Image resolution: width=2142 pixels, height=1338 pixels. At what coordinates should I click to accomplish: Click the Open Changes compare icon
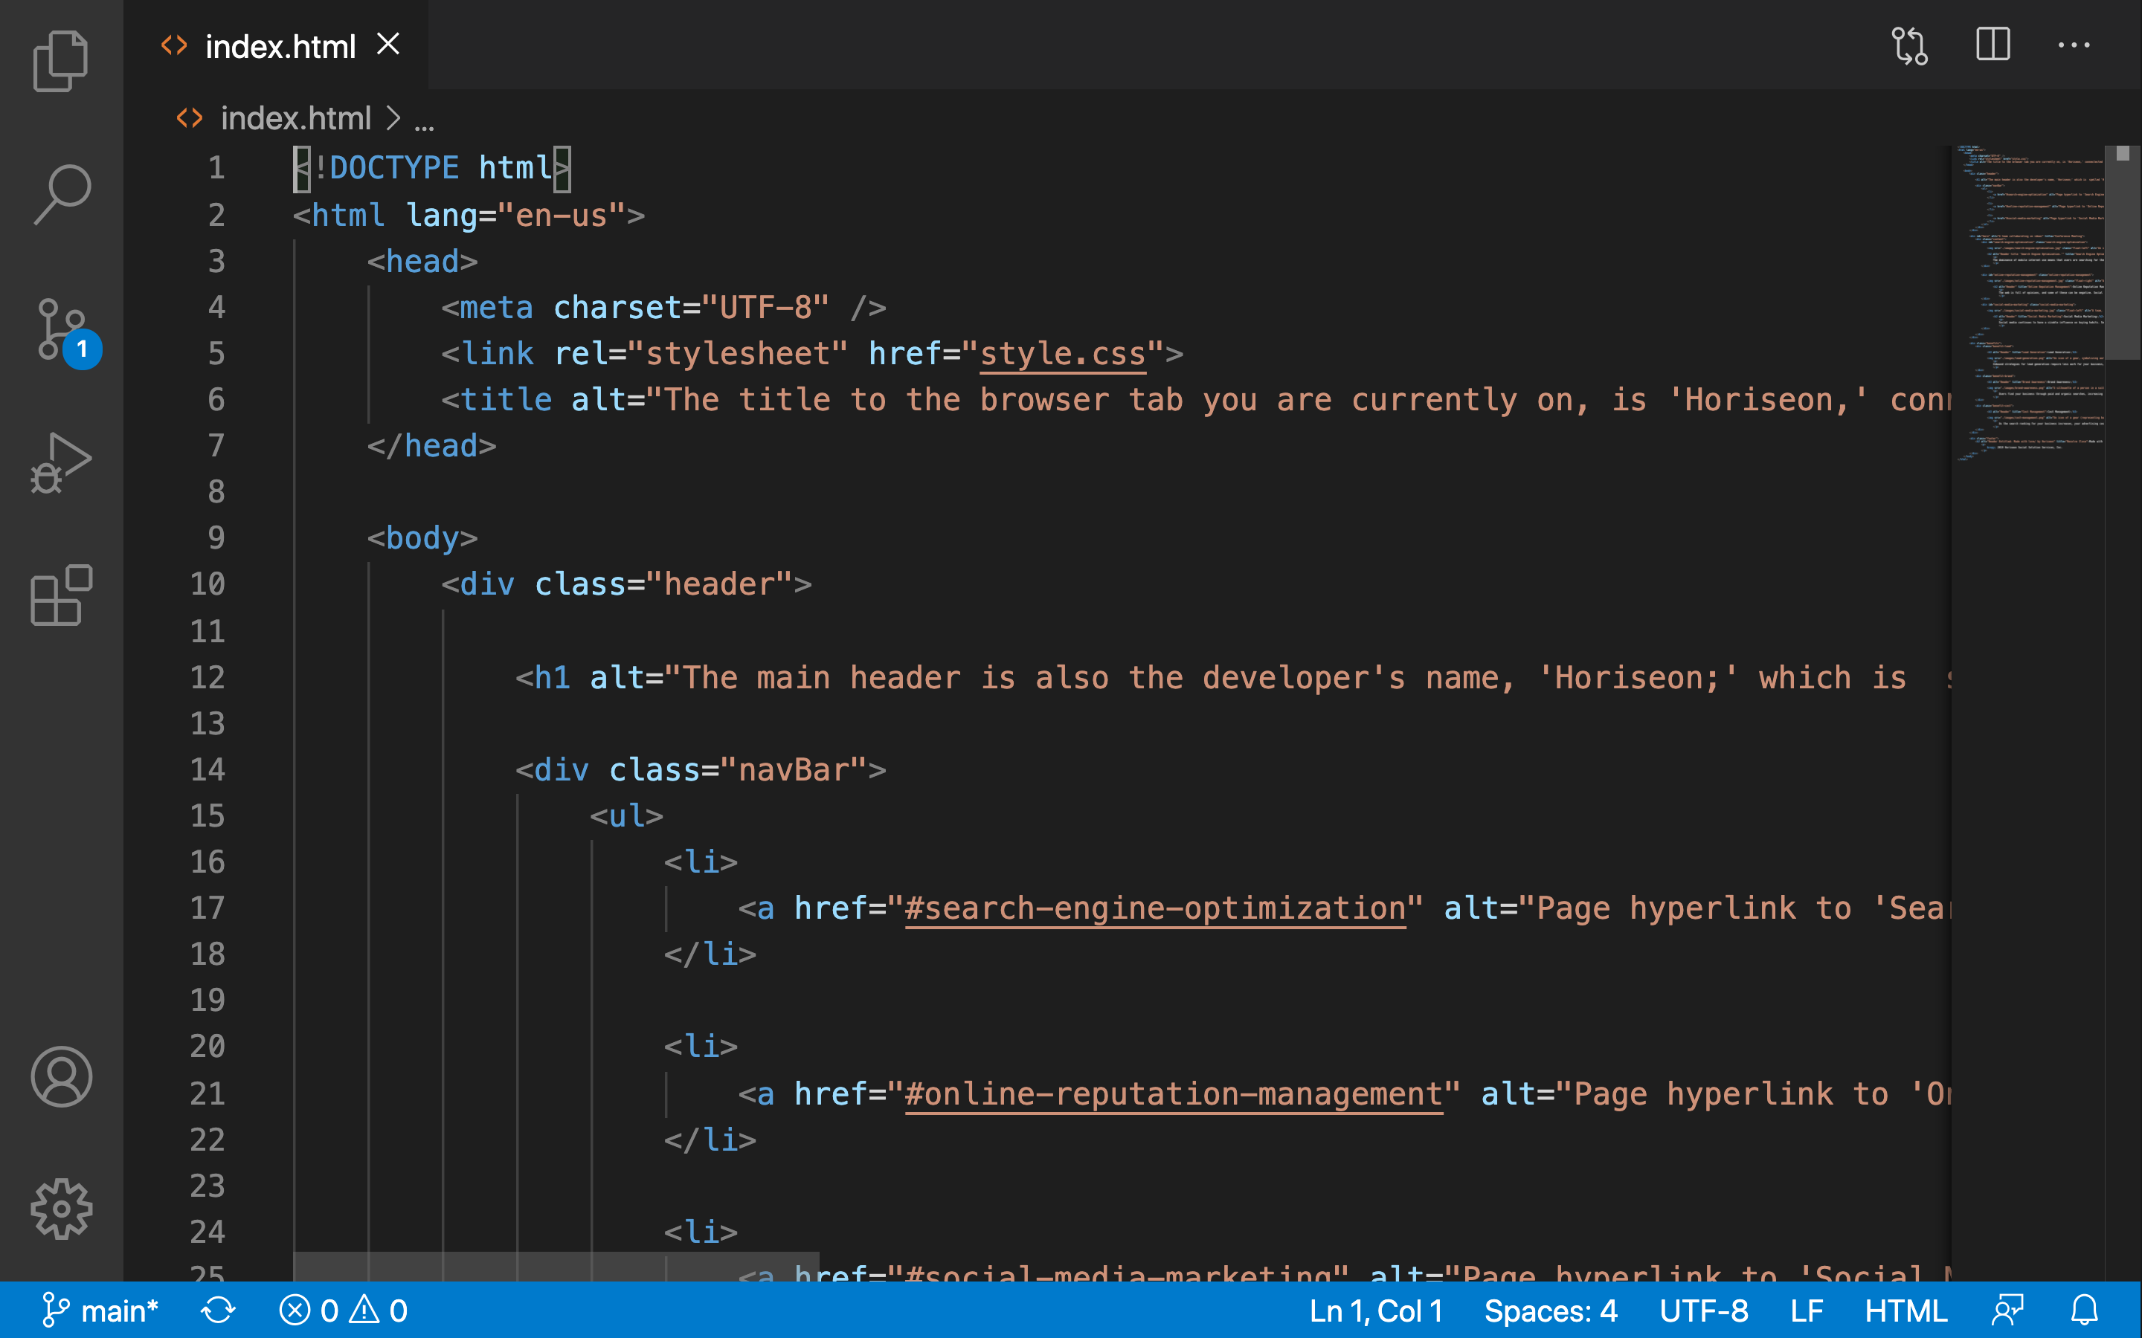1909,45
